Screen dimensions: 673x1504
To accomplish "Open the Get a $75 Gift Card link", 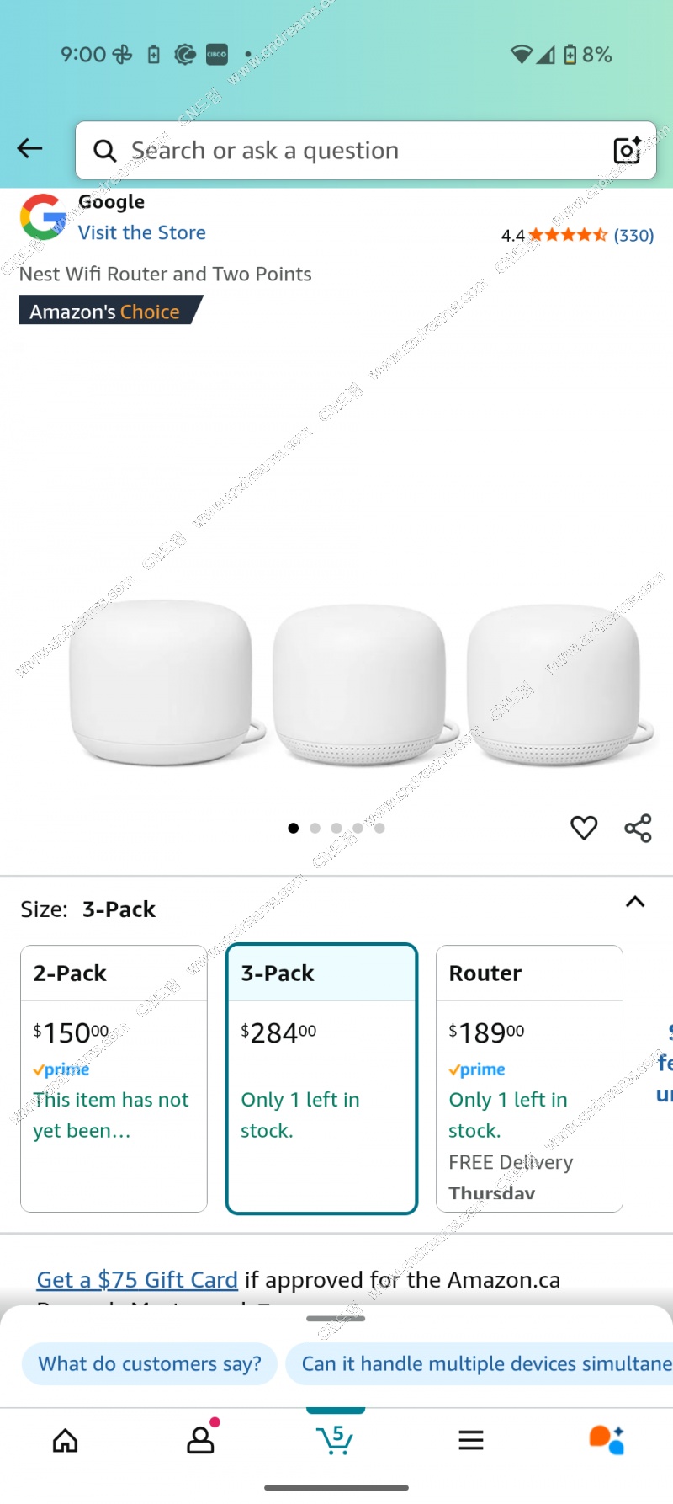I will tap(137, 1280).
